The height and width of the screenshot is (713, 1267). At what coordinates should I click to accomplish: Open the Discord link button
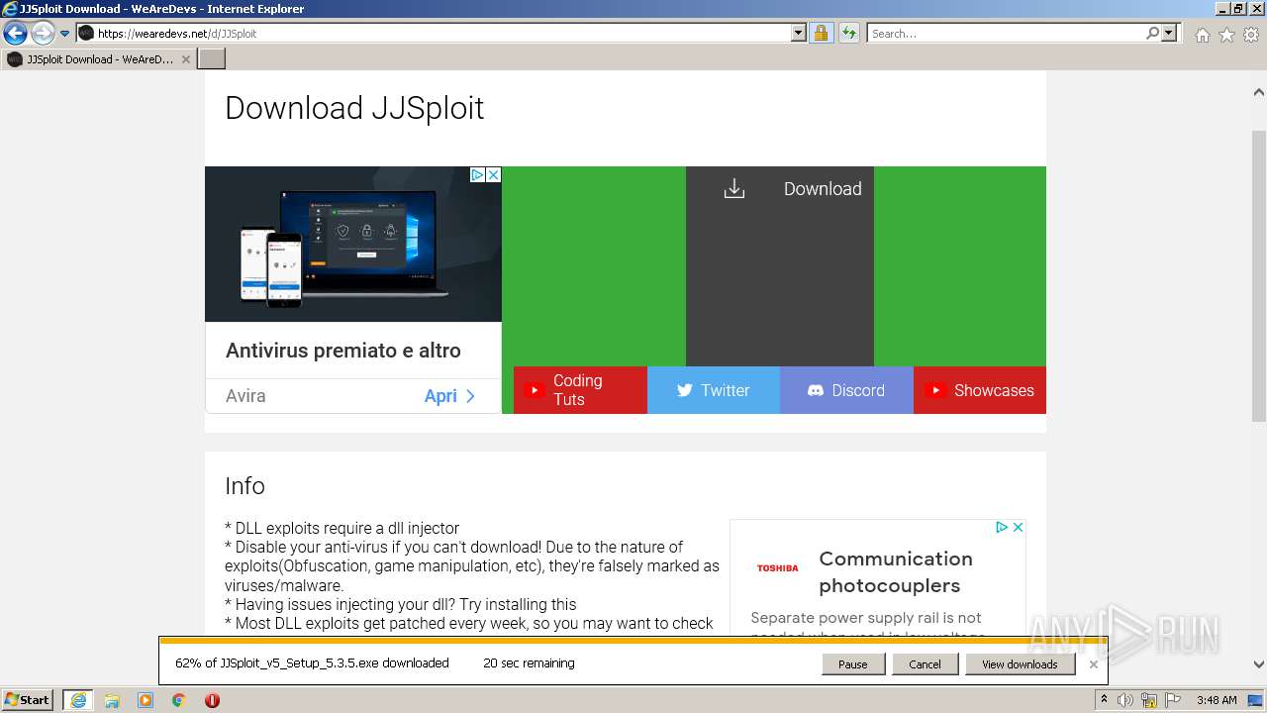[846, 390]
